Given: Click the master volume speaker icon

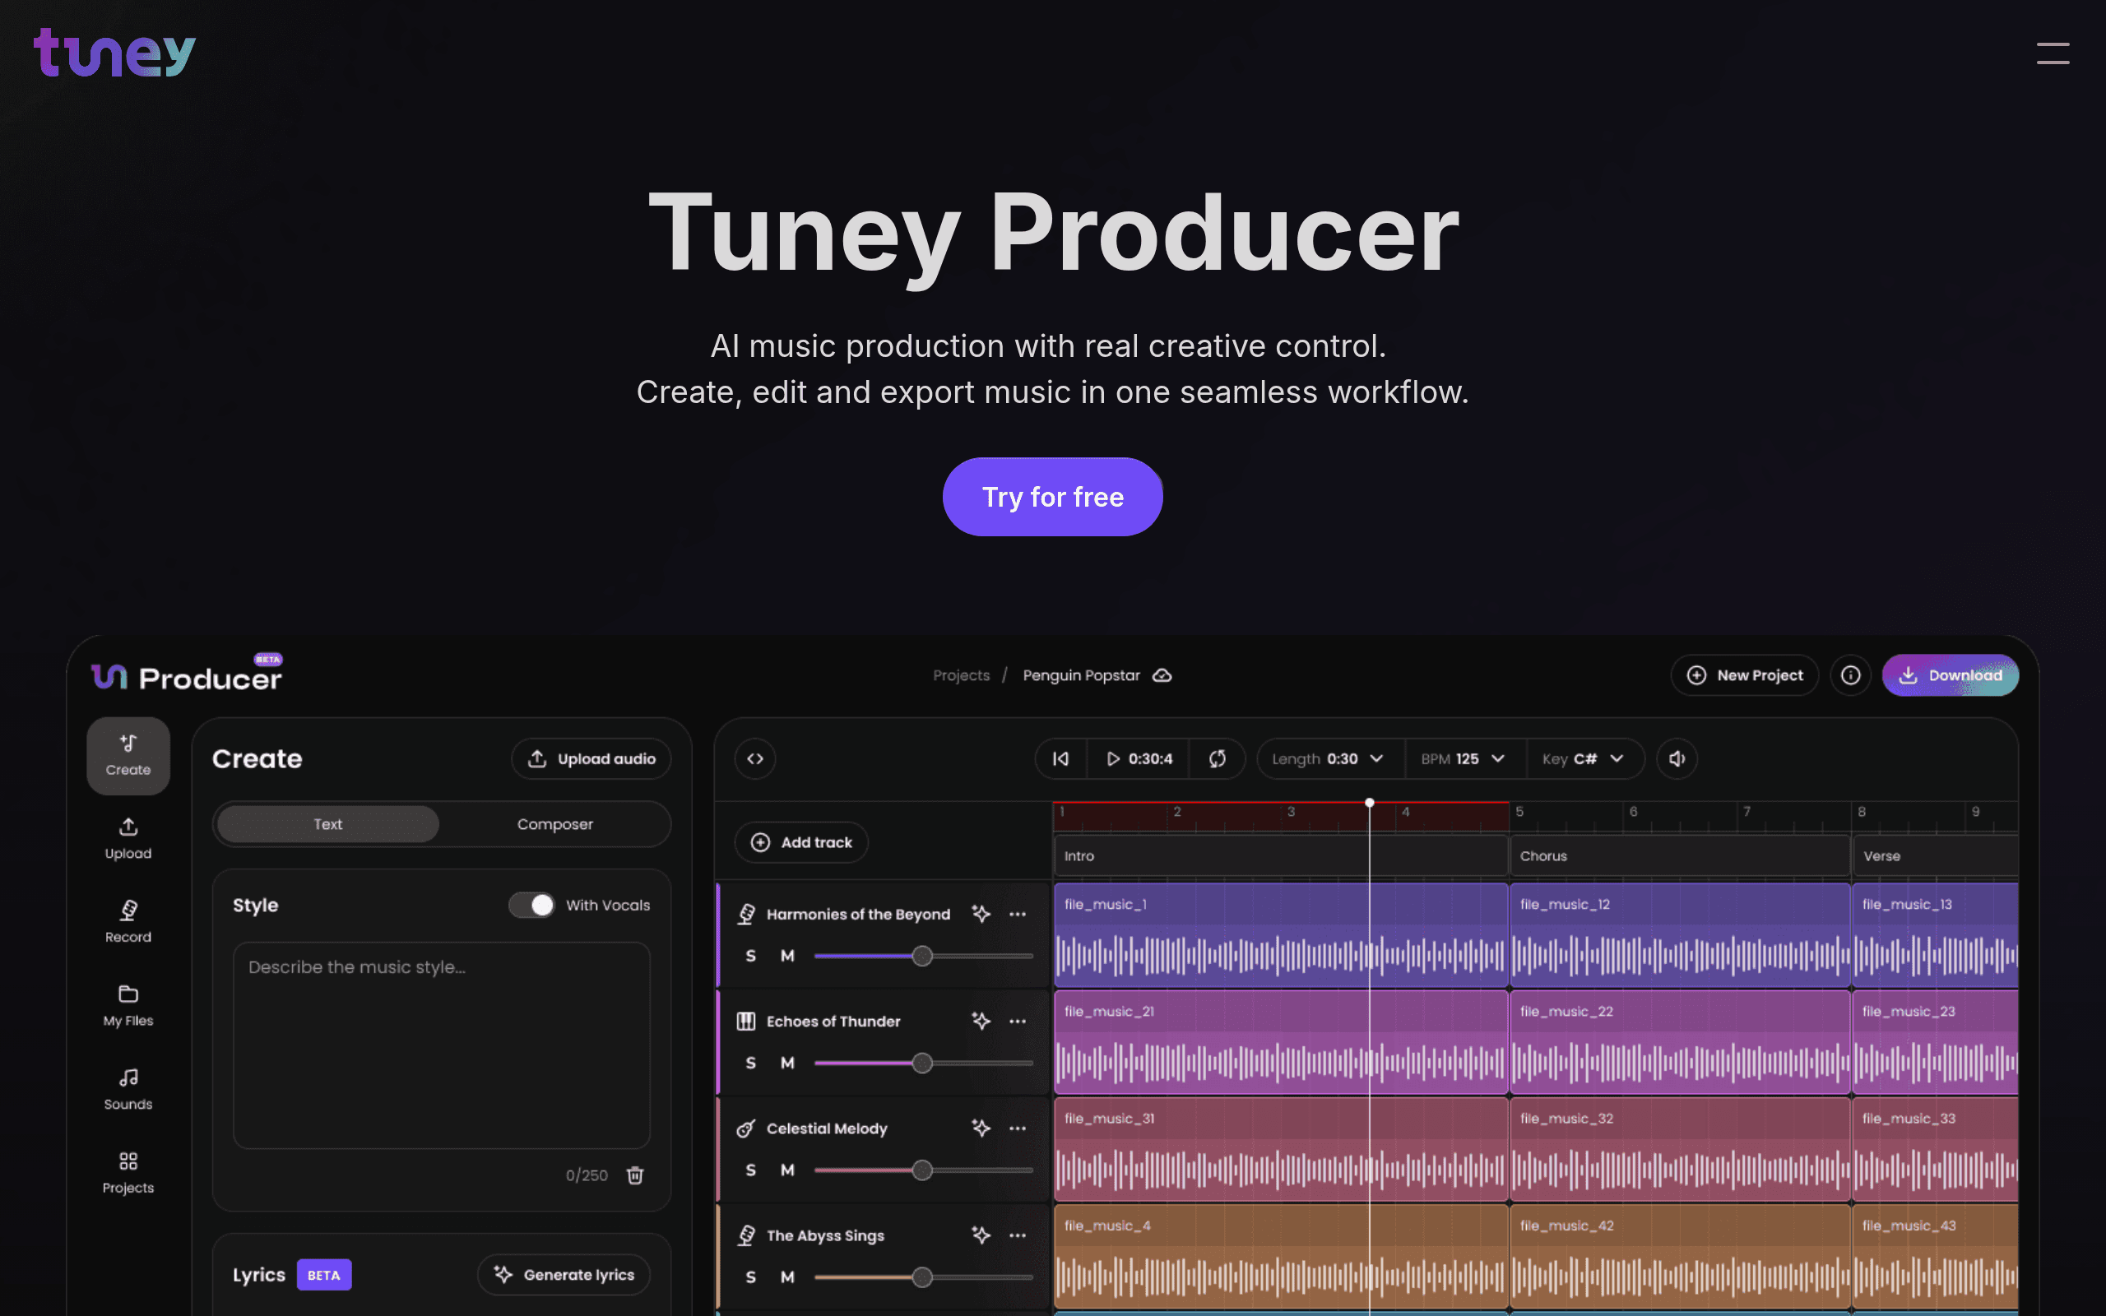Looking at the screenshot, I should click(1676, 759).
